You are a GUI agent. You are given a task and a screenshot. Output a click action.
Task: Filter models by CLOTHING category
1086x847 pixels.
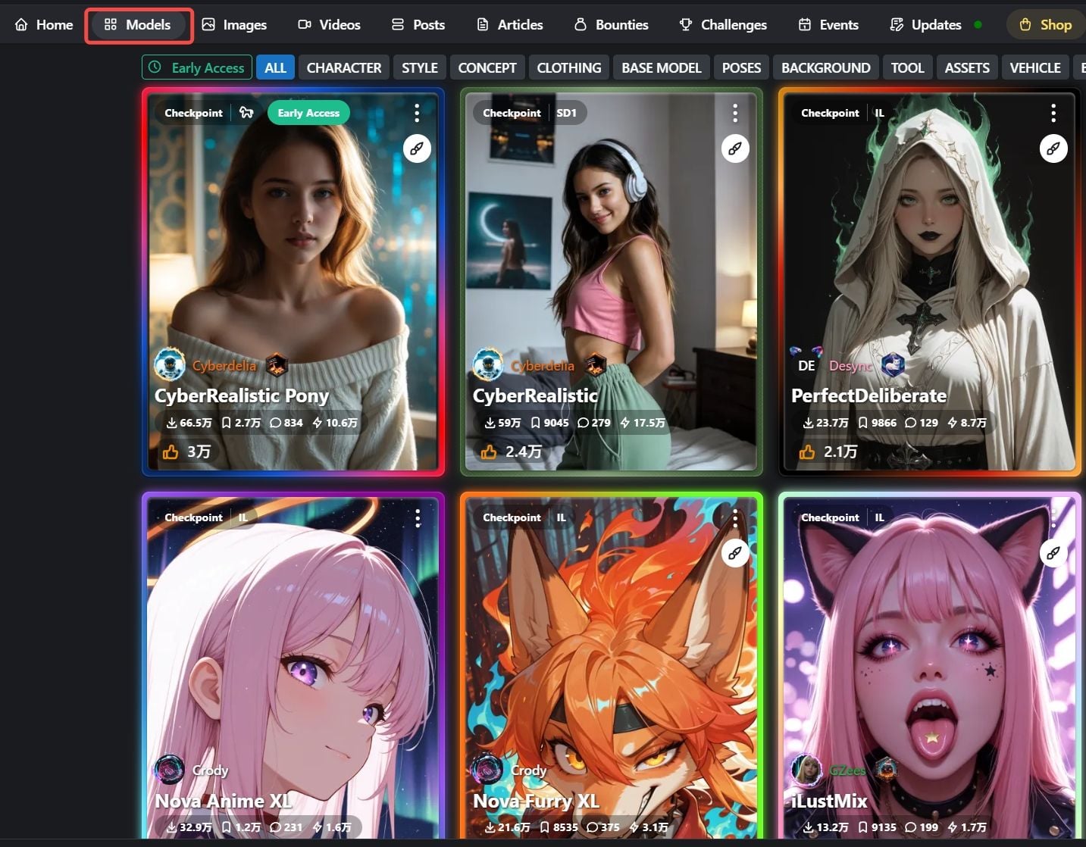tap(569, 67)
